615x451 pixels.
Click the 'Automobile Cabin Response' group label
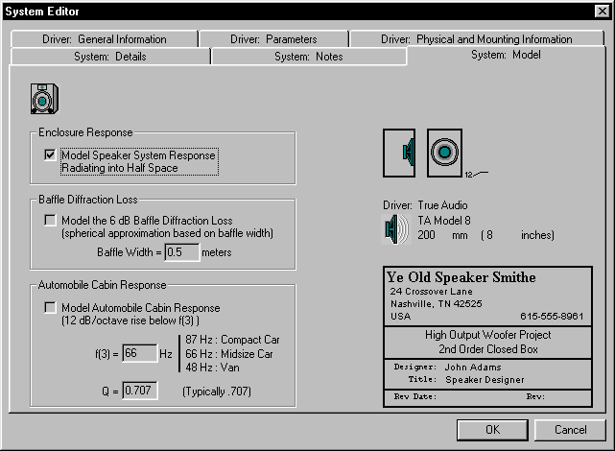(102, 285)
